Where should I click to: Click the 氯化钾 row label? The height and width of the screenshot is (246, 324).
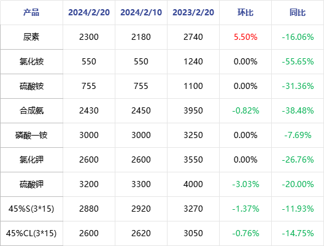pyautogui.click(x=31, y=160)
